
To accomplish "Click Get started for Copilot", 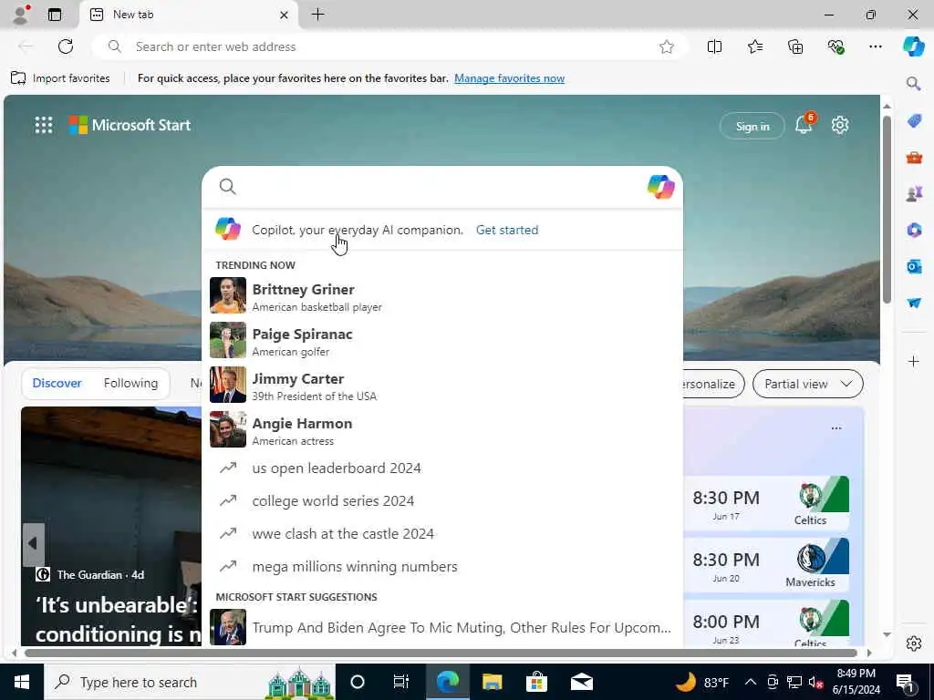I will (x=507, y=230).
